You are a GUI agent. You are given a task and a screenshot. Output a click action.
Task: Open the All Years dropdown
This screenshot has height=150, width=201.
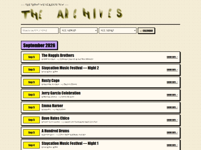pos(118,31)
